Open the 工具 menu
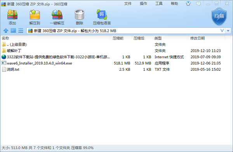The height and width of the screenshot is (152, 233). (159, 3)
